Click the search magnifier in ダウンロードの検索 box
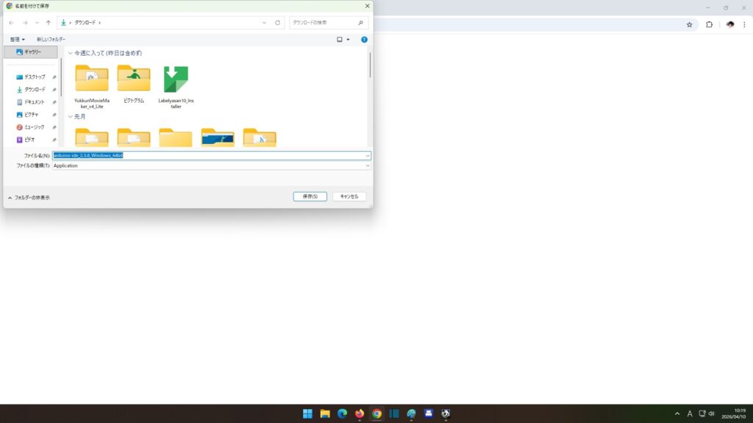 360,23
